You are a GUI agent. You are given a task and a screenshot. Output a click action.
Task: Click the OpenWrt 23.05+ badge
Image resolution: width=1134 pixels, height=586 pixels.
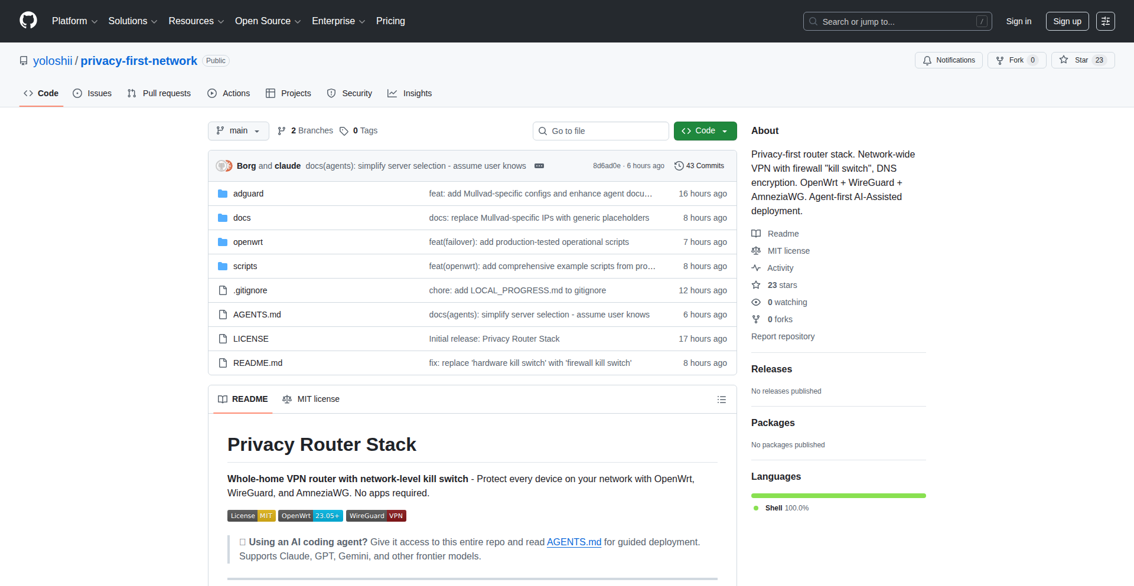pos(311,516)
